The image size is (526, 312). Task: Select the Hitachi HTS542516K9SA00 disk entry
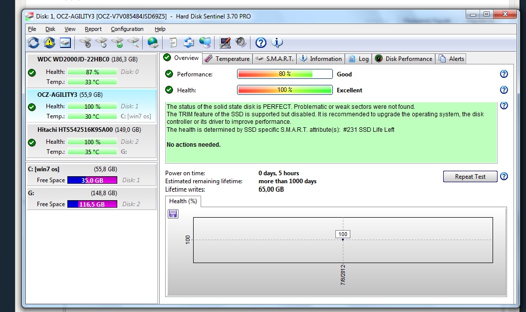click(x=92, y=141)
